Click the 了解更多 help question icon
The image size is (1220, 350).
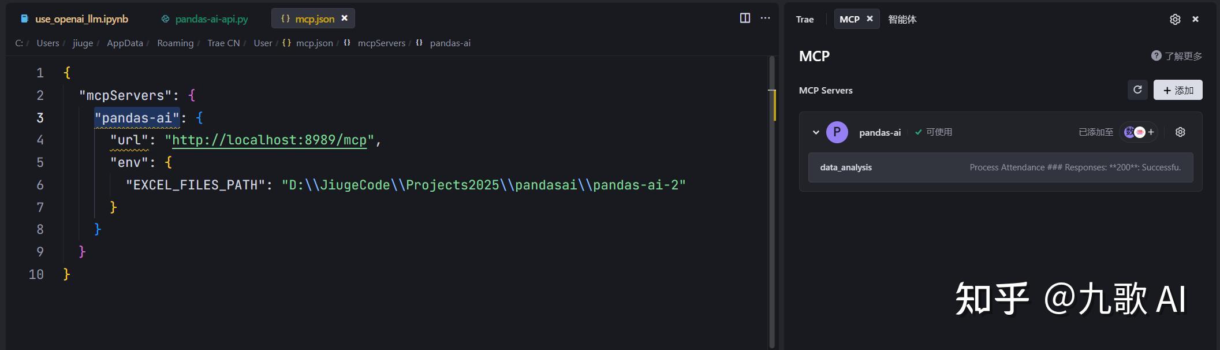pos(1156,55)
